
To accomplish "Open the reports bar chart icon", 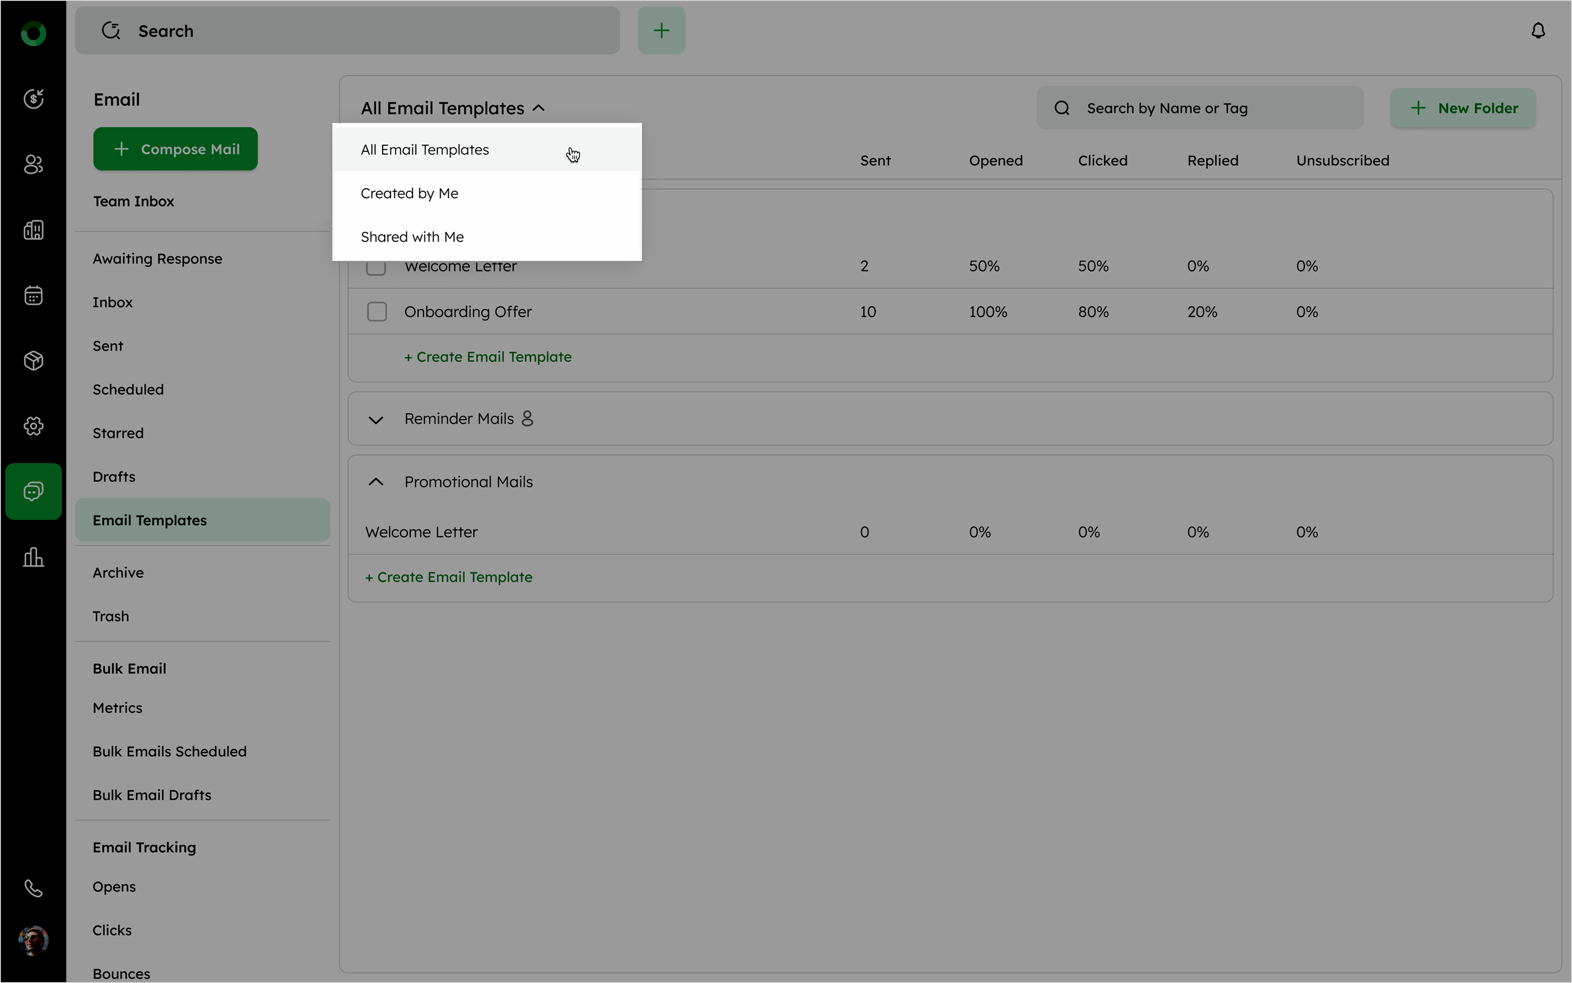I will coord(33,557).
